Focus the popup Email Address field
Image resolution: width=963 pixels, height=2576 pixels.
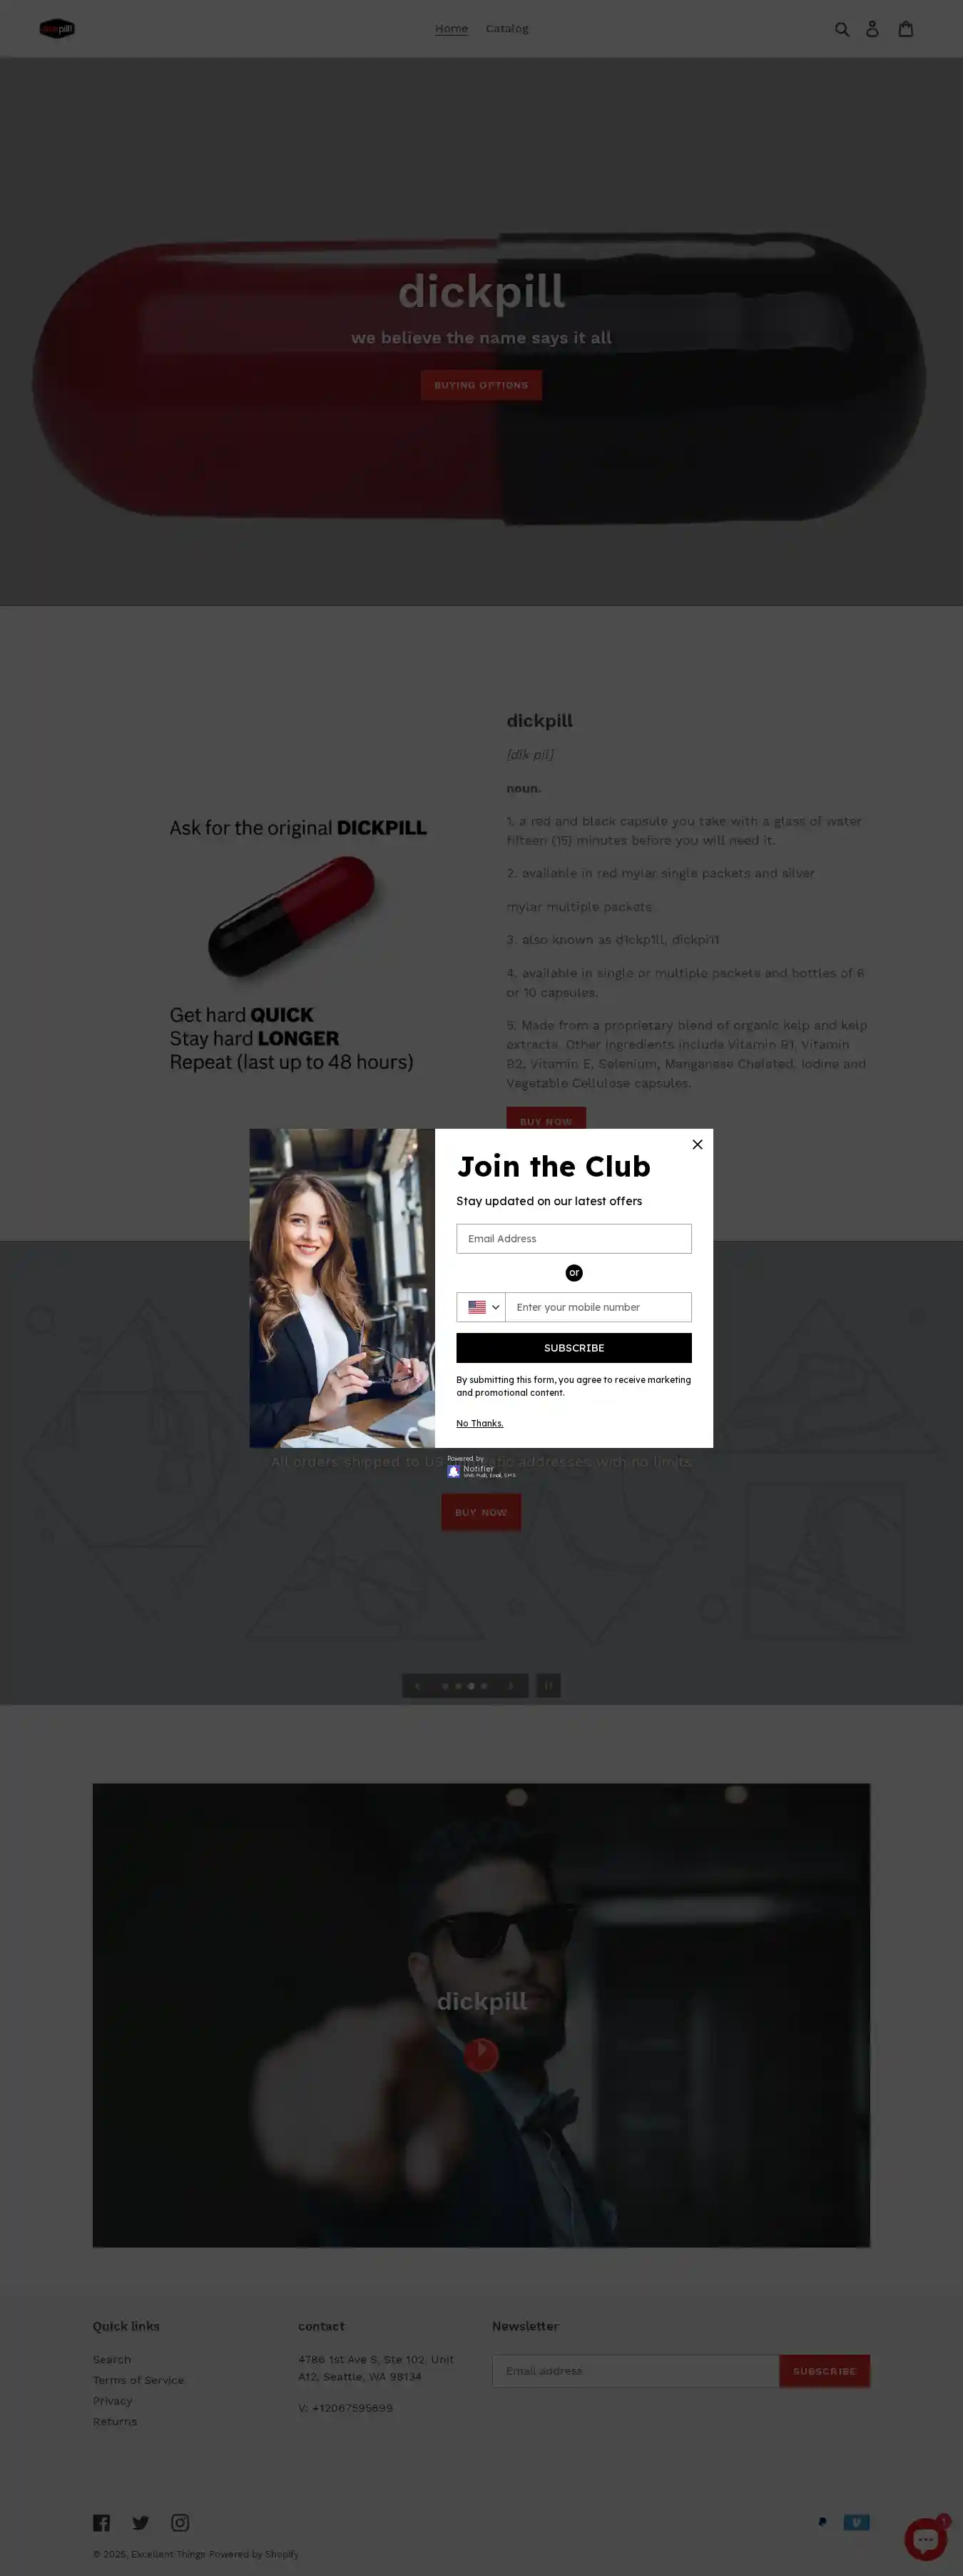click(x=574, y=1238)
